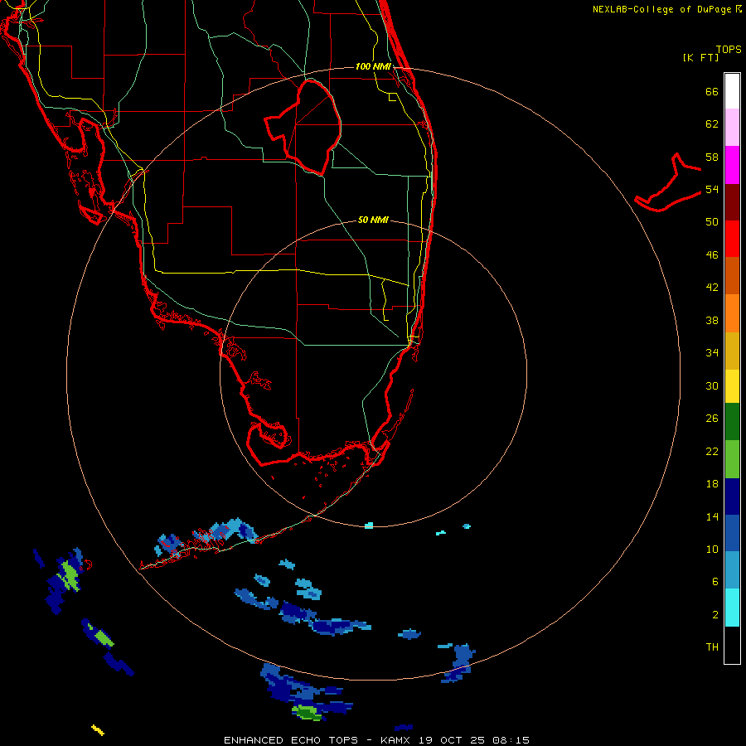Screen dimensions: 746x746
Task: Click the ENHANCED ECHO TOPS caption
Action: pyautogui.click(x=291, y=740)
